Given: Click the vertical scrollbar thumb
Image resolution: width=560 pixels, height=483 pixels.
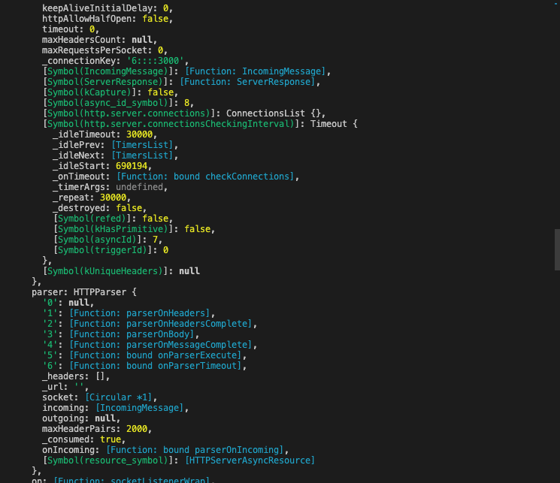Looking at the screenshot, I should 557,250.
